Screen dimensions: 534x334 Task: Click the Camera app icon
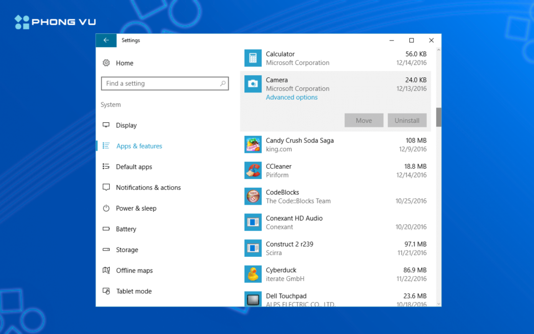[x=253, y=84]
